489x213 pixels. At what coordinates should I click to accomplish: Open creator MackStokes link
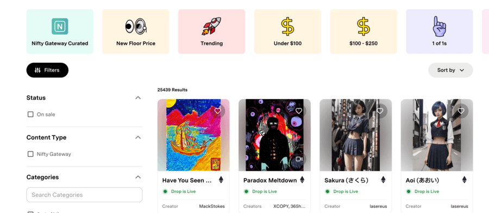212,206
